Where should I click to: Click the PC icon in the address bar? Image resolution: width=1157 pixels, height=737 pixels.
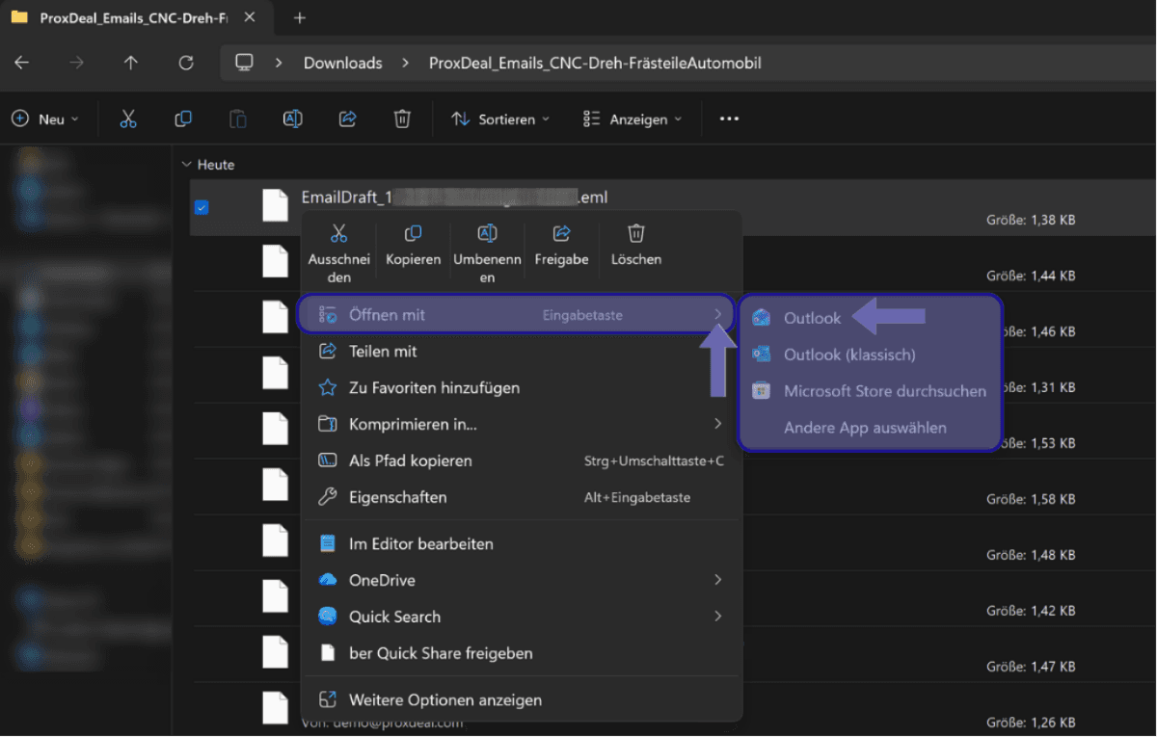tap(244, 63)
